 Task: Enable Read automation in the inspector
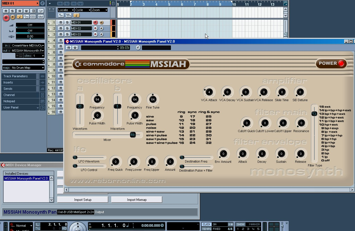tap(20, 11)
